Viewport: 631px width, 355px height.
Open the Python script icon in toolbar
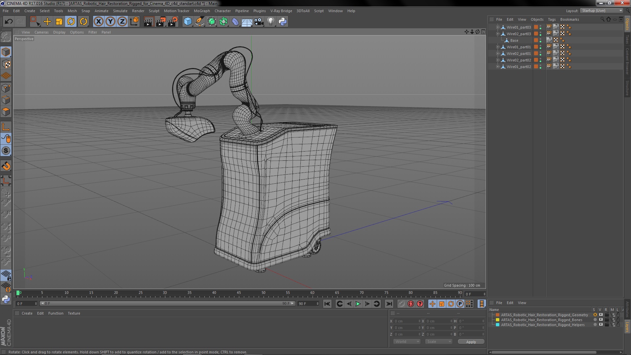(x=283, y=22)
